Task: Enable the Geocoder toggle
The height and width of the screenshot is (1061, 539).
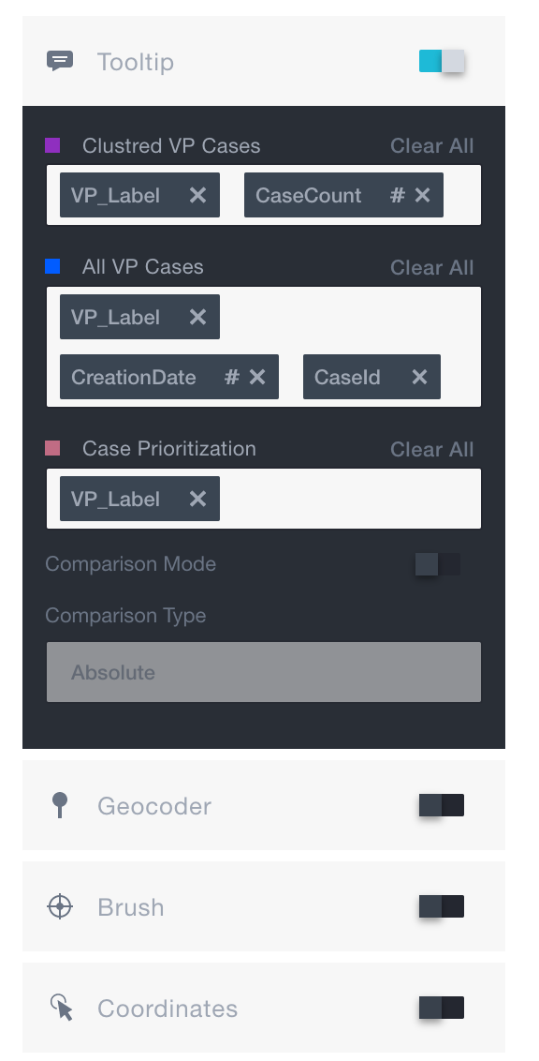Action: coord(441,805)
